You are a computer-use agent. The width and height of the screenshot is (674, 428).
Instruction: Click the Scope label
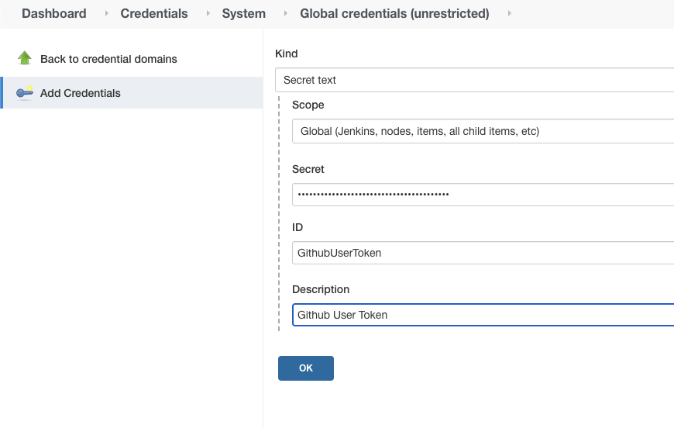[308, 105]
